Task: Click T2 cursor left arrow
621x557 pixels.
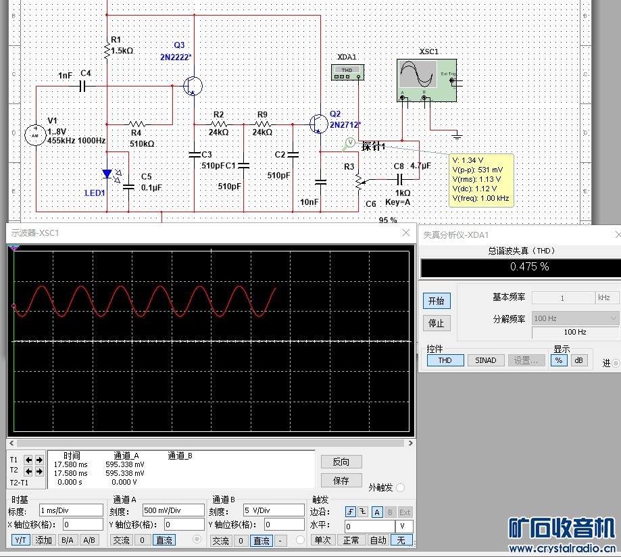Action: point(28,470)
